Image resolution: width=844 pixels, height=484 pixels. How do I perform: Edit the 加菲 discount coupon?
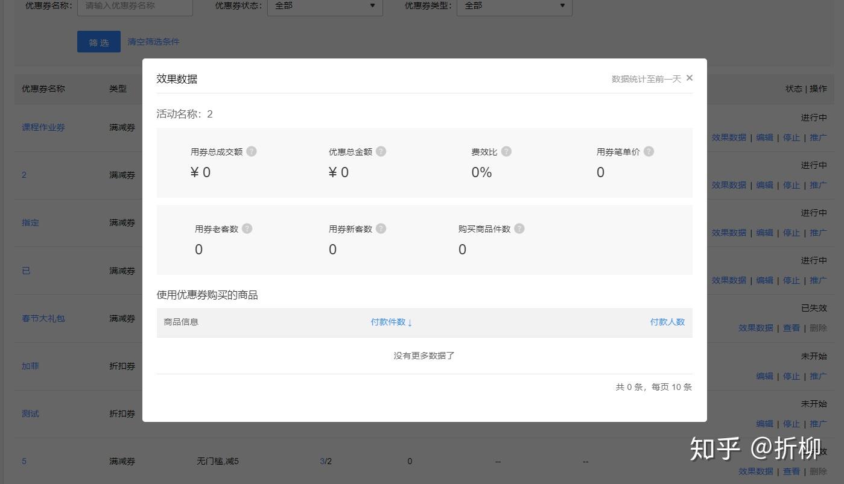click(x=764, y=376)
